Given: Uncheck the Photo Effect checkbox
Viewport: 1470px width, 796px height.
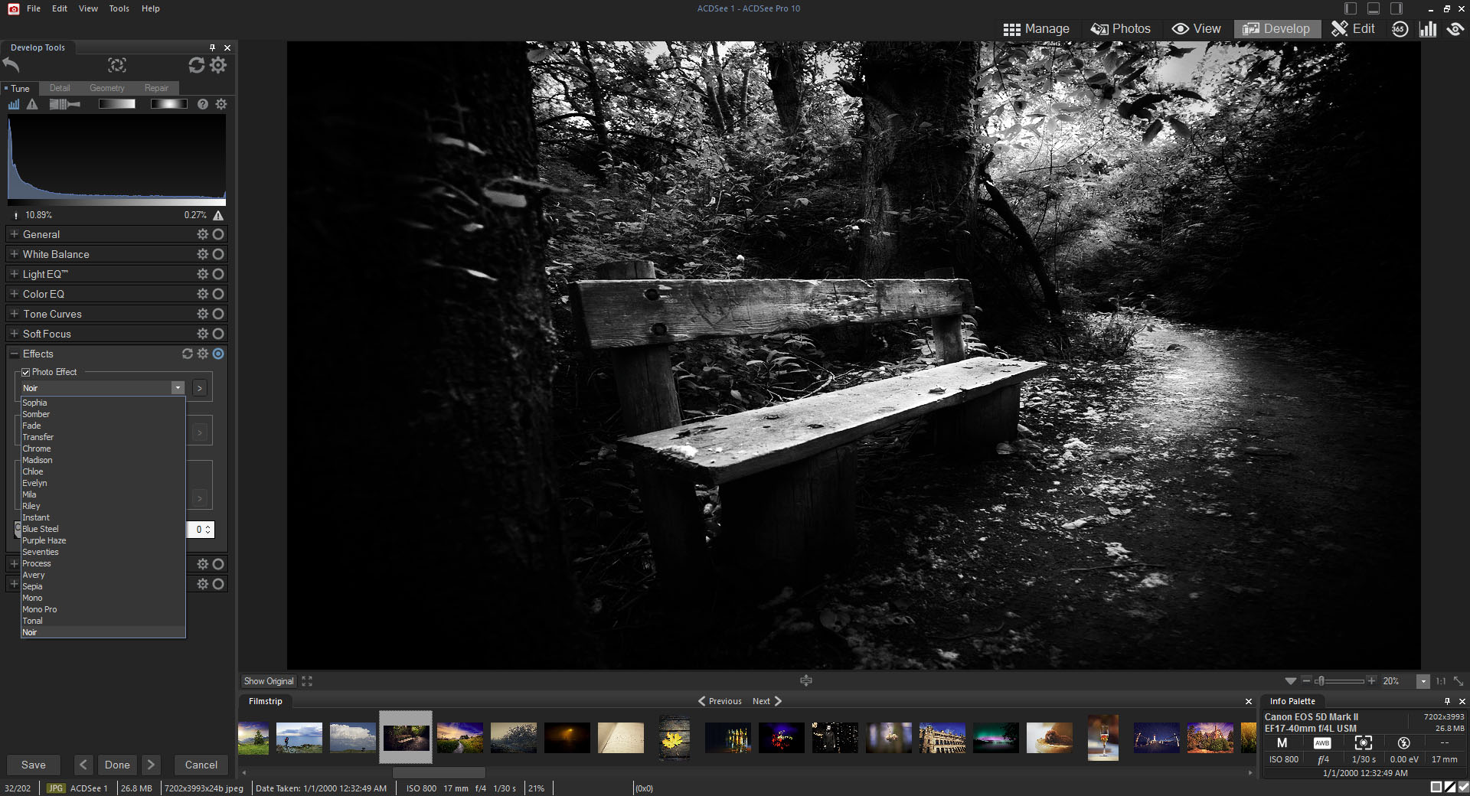Looking at the screenshot, I should coord(26,373).
